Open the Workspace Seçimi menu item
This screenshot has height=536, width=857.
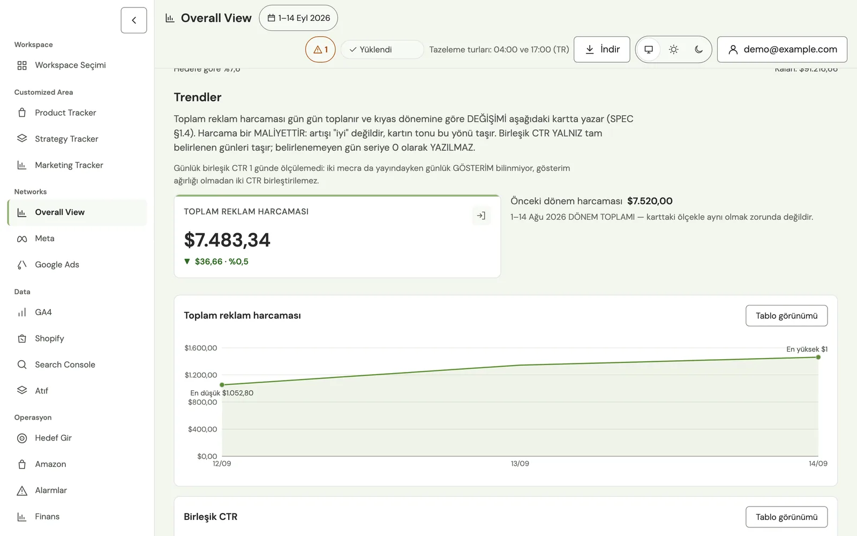coord(77,65)
